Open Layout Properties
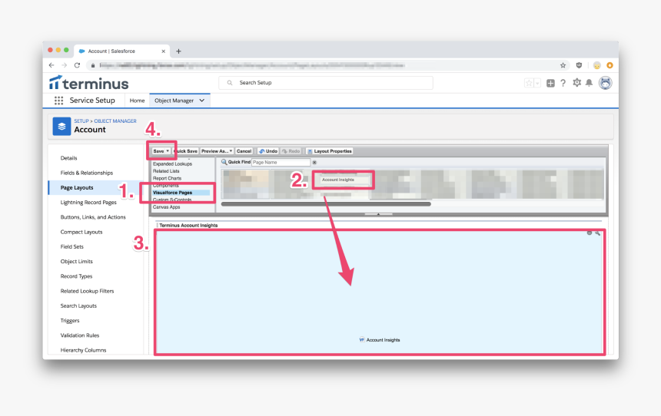Screen dimensions: 661x416 click(x=330, y=151)
